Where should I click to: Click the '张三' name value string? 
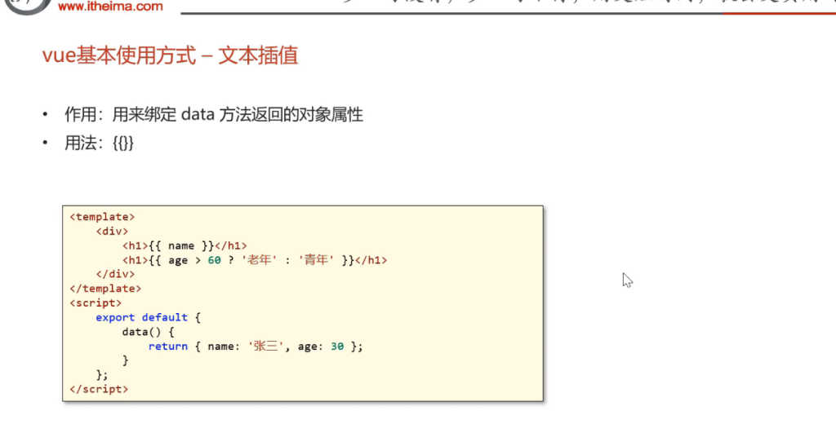point(267,347)
